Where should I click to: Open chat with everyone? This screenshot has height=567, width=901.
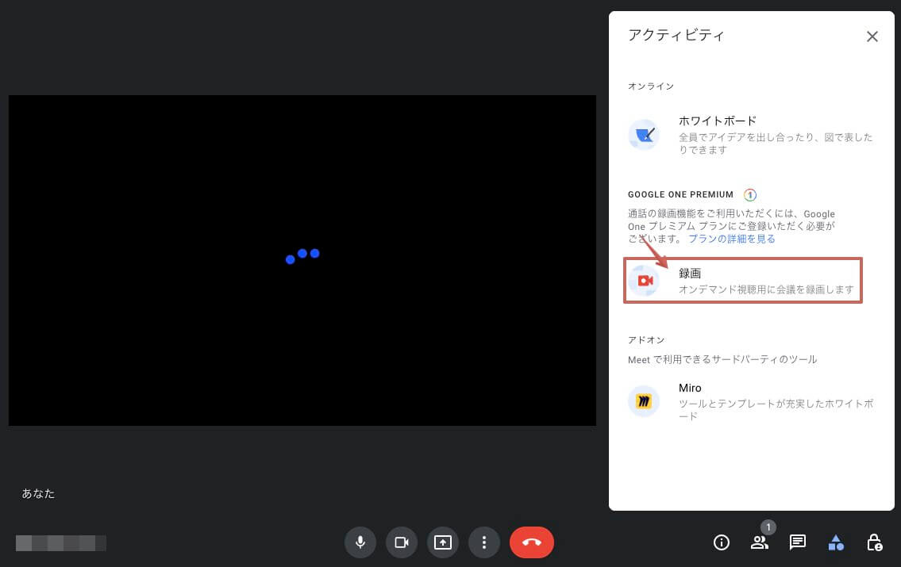[798, 542]
